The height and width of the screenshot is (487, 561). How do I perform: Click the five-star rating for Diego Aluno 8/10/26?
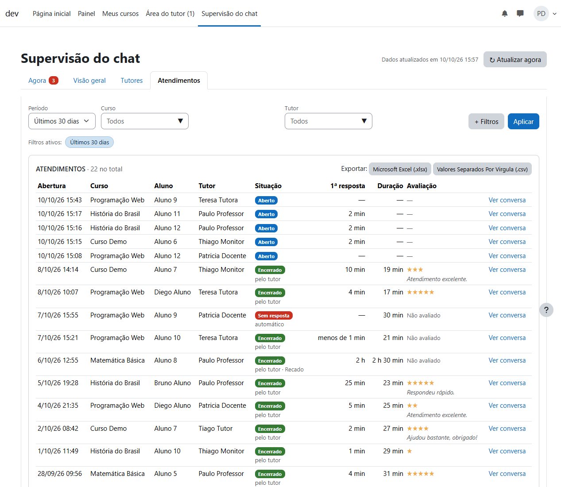point(421,292)
